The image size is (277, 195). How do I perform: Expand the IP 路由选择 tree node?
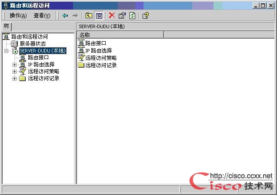pyautogui.click(x=14, y=65)
